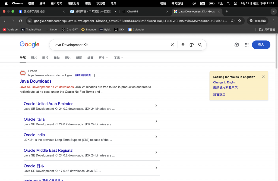
Task: Bookmark this page with star icon
Action: pos(239,21)
